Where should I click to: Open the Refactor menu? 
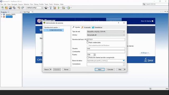26,4
